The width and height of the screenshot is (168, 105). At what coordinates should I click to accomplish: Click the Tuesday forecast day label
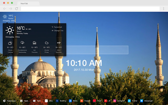pos(10,52)
